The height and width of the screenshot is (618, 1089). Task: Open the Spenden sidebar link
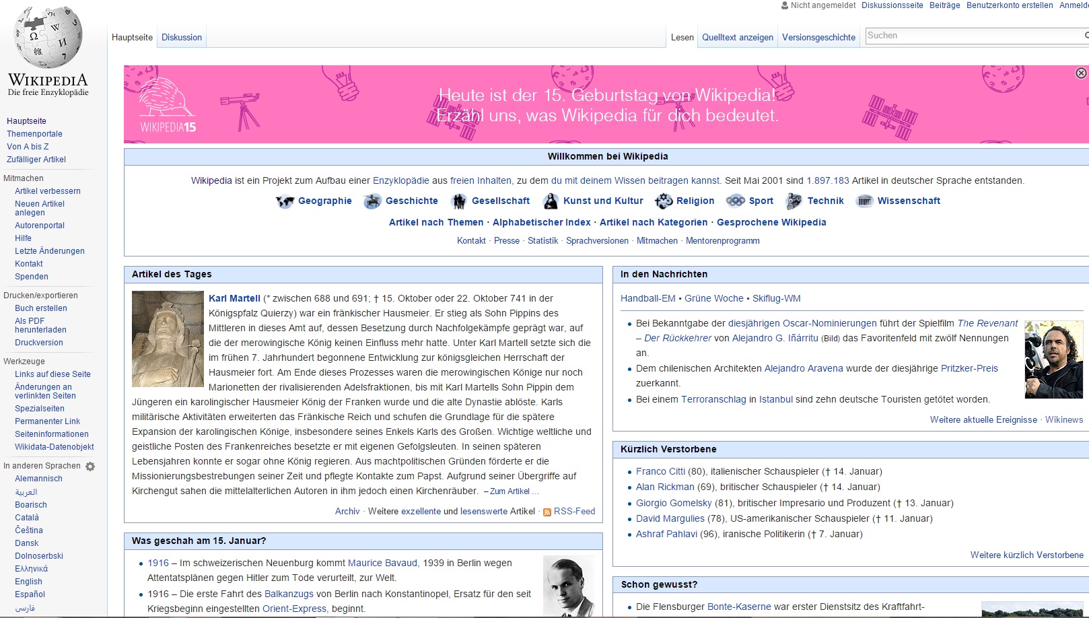tap(32, 277)
